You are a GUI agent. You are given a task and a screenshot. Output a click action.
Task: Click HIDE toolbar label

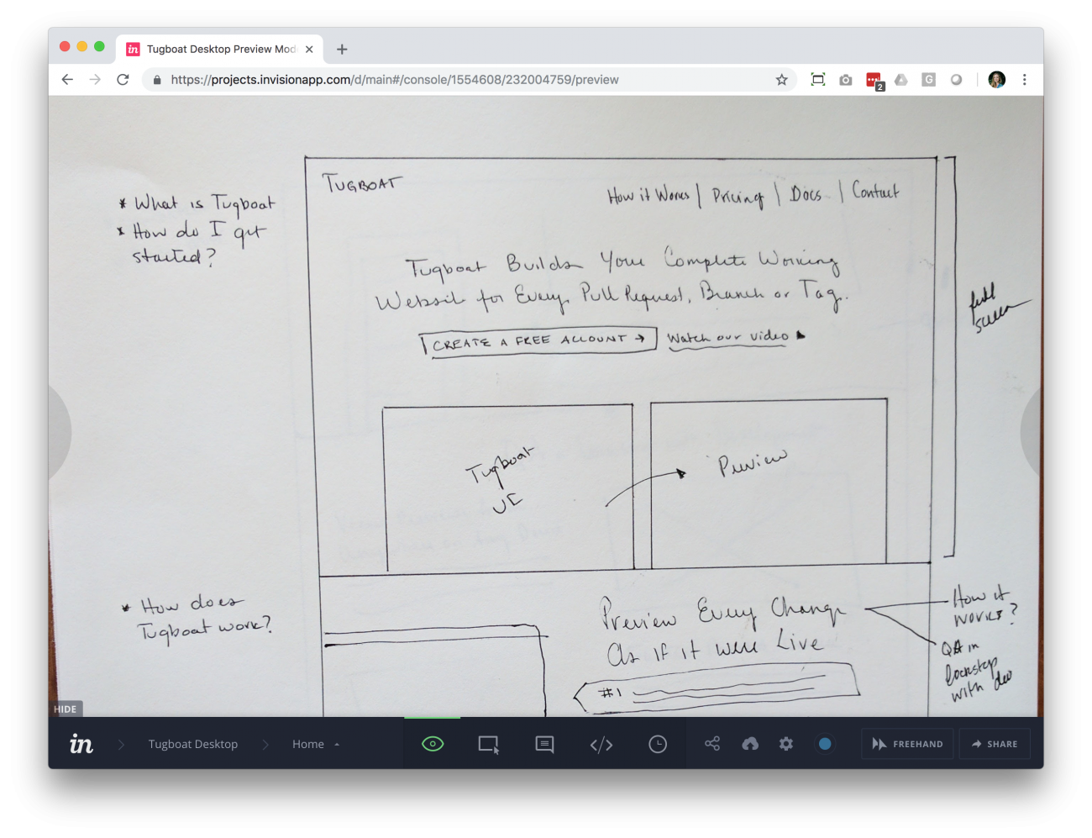[66, 709]
